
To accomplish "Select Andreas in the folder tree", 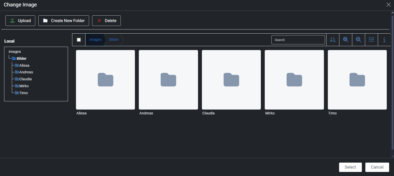I will pos(26,72).
